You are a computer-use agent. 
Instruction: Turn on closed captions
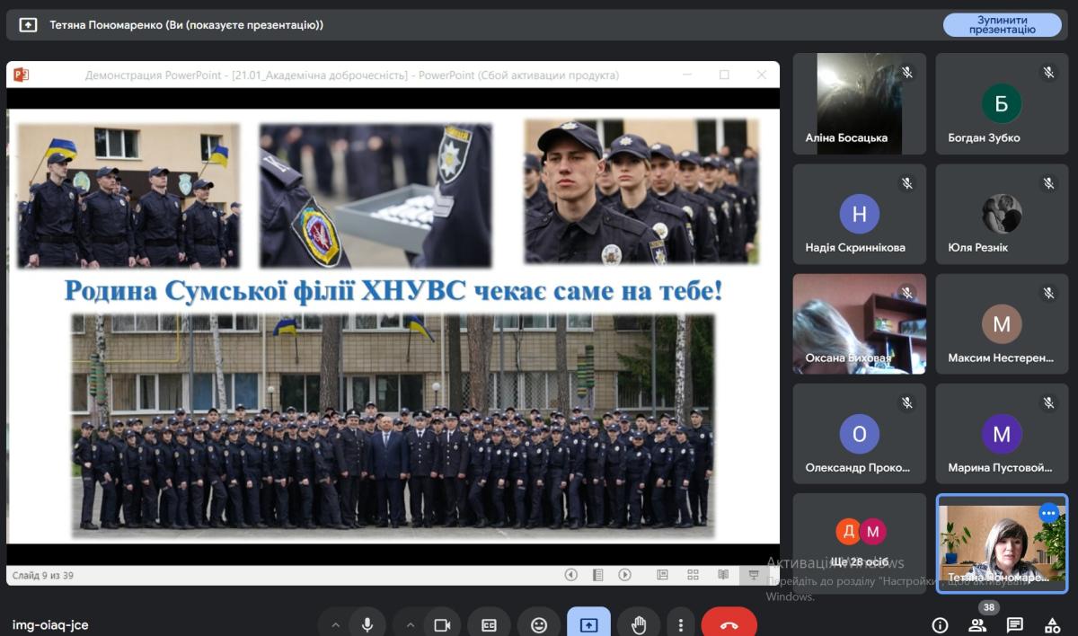(x=489, y=625)
